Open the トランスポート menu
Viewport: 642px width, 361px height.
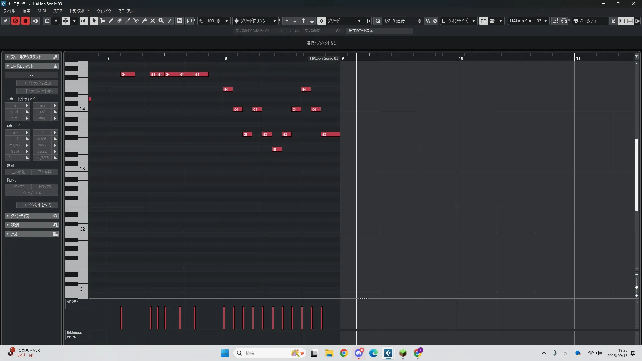(x=79, y=11)
